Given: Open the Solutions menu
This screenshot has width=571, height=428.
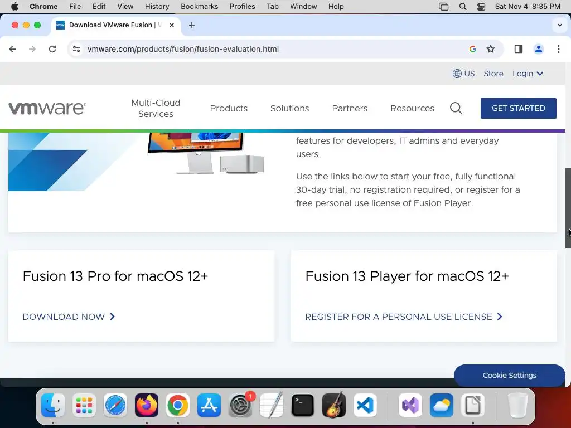Looking at the screenshot, I should pyautogui.click(x=289, y=109).
